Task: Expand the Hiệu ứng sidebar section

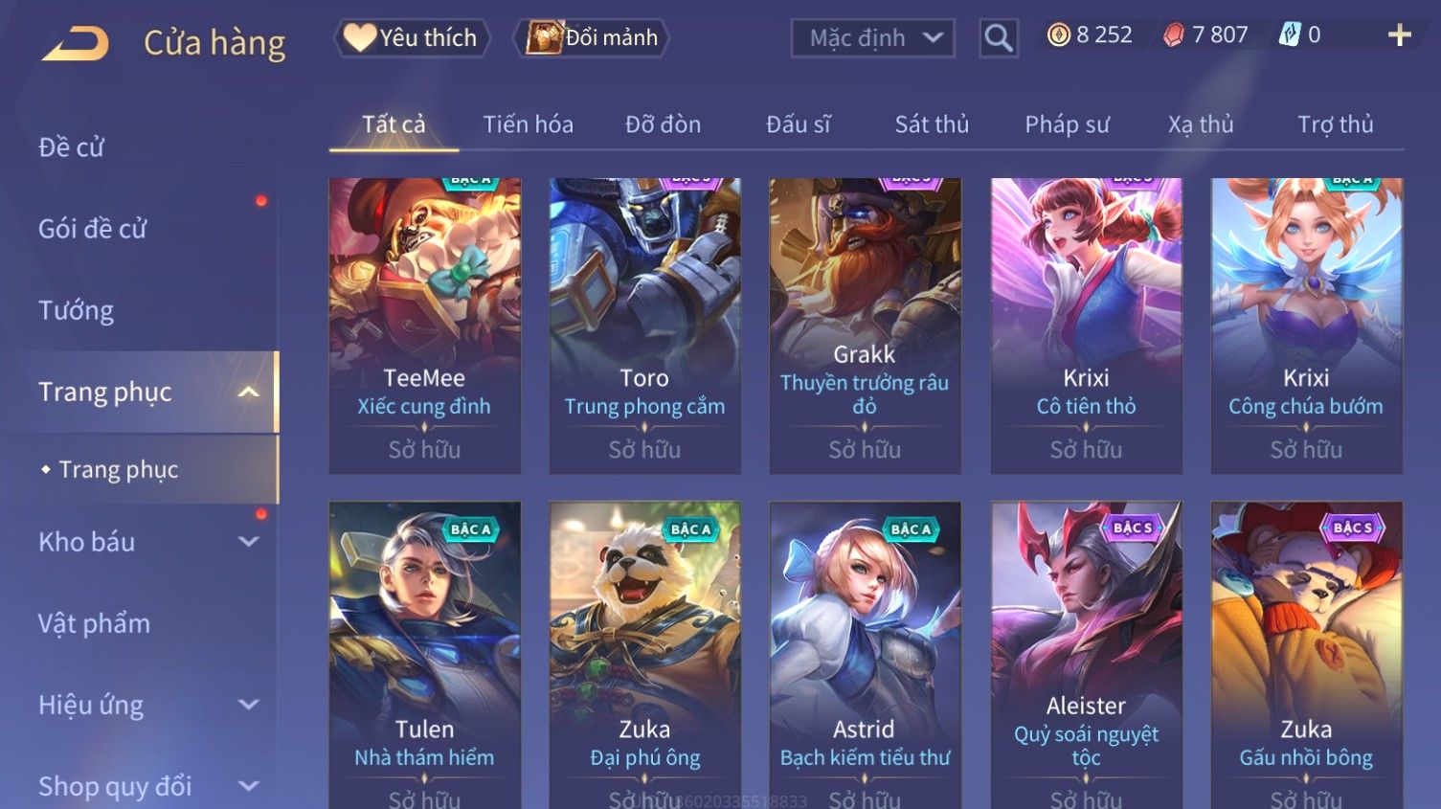Action: (x=248, y=705)
